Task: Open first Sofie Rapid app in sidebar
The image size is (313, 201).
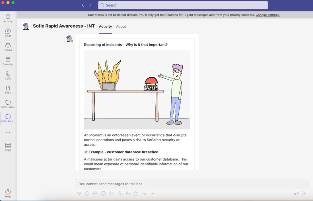Action: [8, 104]
